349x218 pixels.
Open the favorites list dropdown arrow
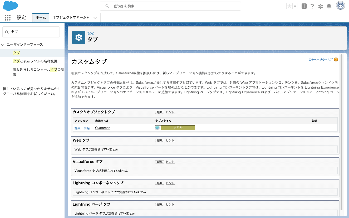click(295, 6)
